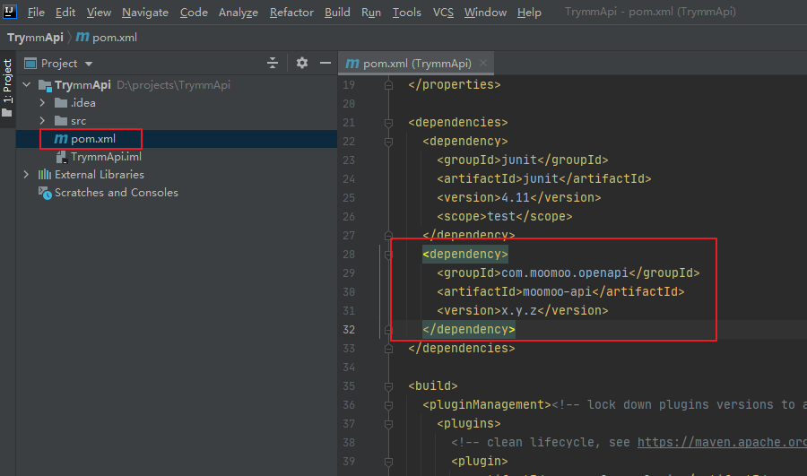
Task: Click the .idea folder in project tree
Action: click(x=83, y=103)
